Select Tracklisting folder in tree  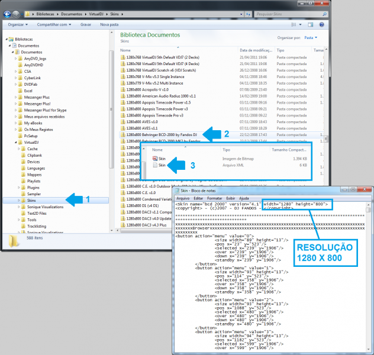[x=37, y=226]
